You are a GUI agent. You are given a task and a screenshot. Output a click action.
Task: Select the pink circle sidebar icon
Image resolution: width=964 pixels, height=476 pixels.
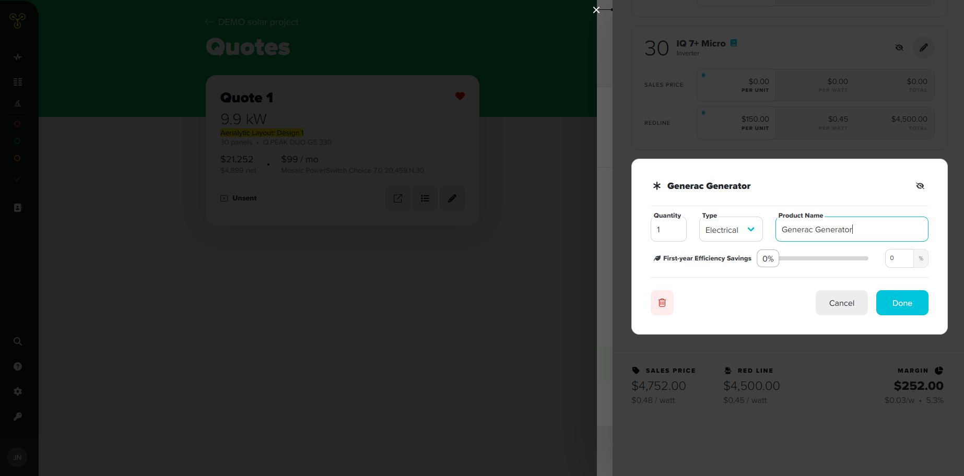(17, 124)
